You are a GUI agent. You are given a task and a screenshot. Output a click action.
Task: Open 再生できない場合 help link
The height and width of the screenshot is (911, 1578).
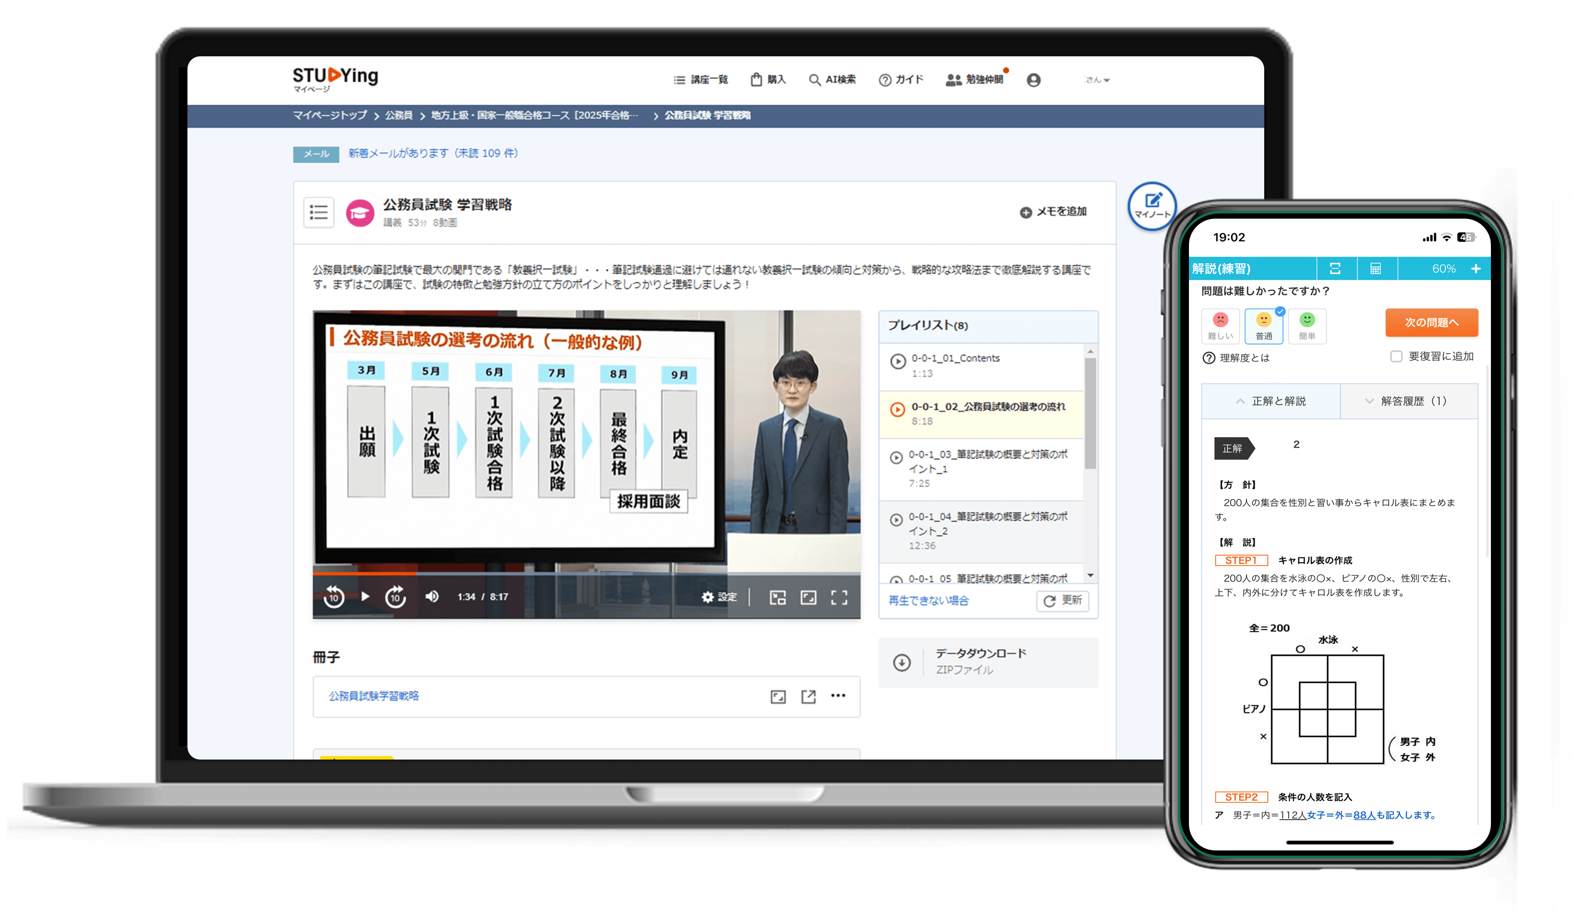pos(929,601)
